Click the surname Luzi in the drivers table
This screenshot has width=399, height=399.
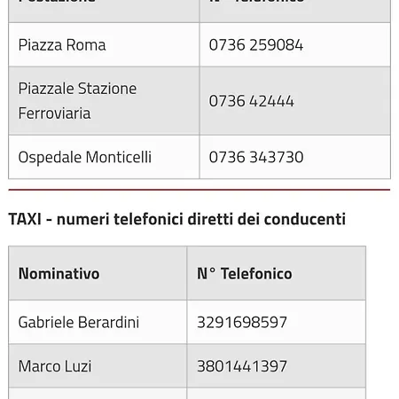pos(78,366)
